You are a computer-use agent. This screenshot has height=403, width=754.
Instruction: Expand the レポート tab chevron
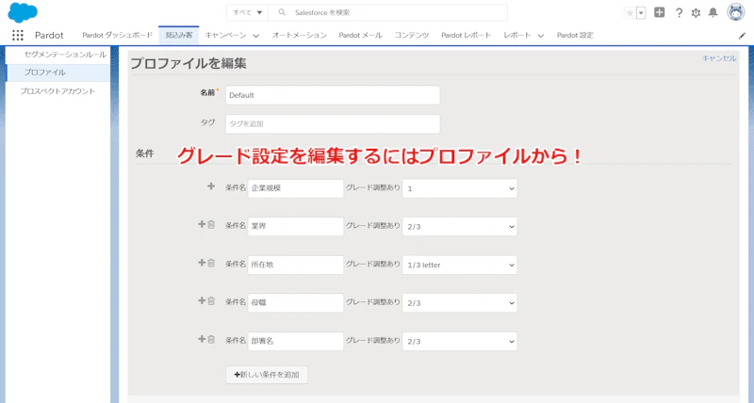pyautogui.click(x=541, y=36)
